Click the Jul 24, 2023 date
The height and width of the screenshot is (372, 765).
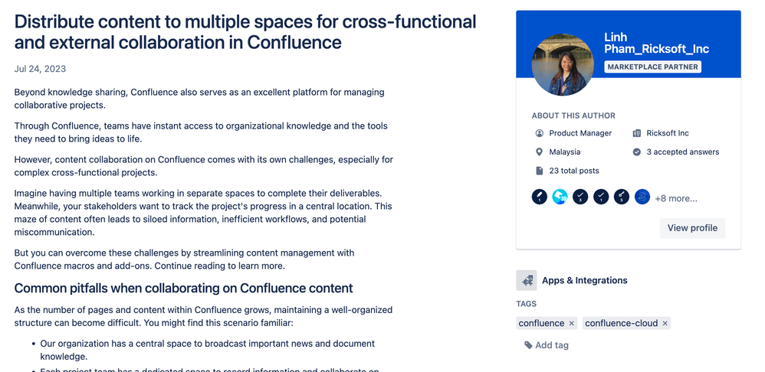click(40, 69)
